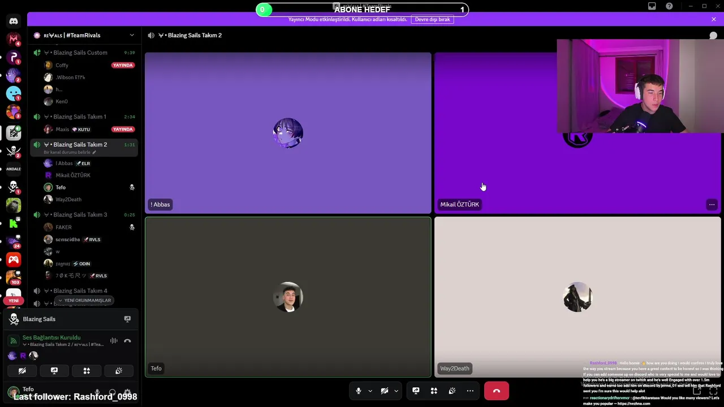This screenshot has width=724, height=407.
Task: Watch Coffy stream via YAYINDA badge
Action: click(x=123, y=65)
